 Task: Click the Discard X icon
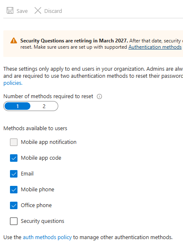(38, 11)
